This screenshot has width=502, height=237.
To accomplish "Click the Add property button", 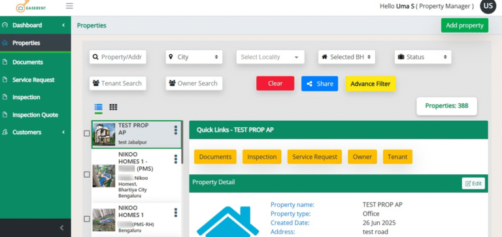I will [x=465, y=25].
